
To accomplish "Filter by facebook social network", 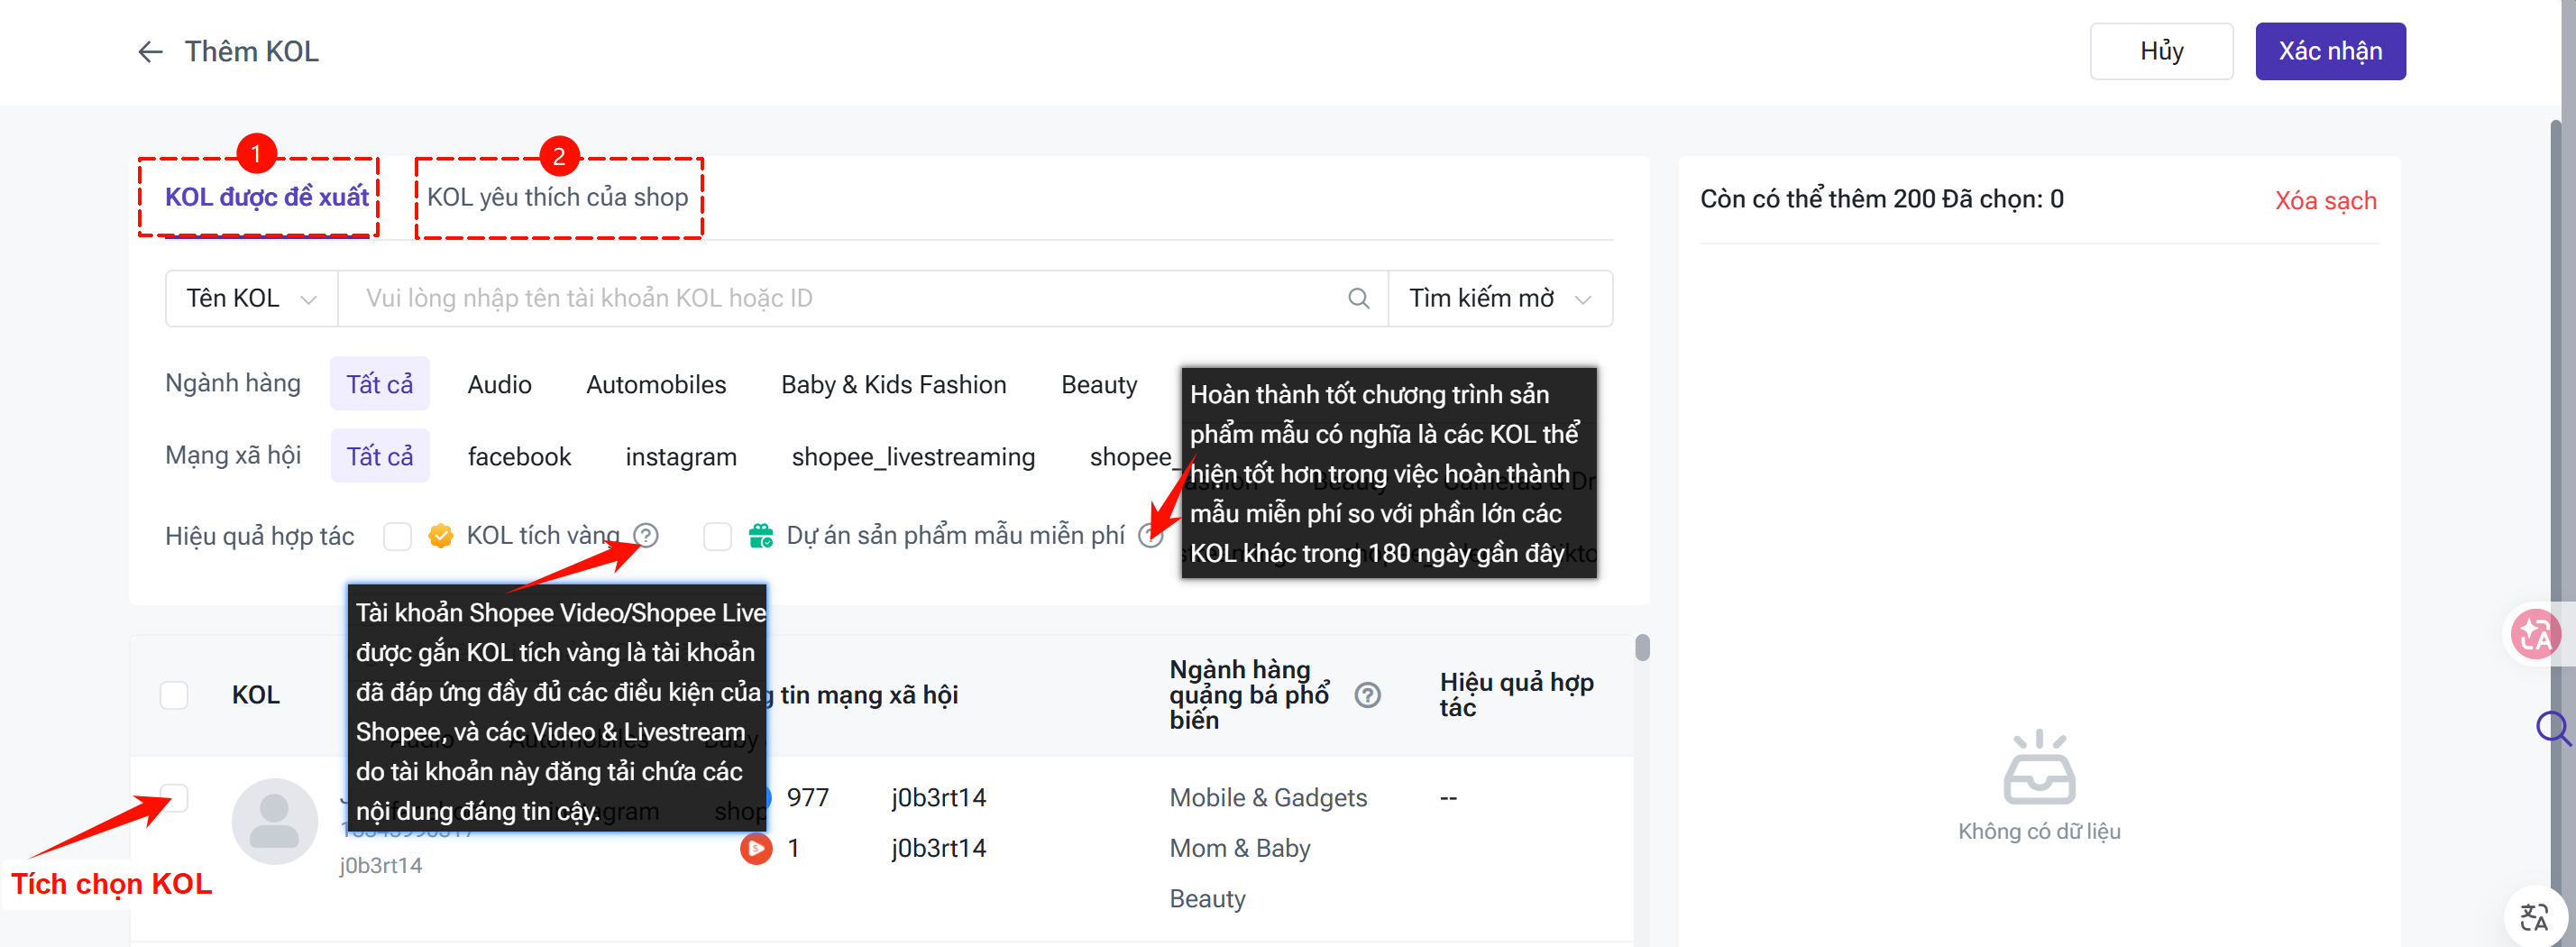I will pos(519,457).
